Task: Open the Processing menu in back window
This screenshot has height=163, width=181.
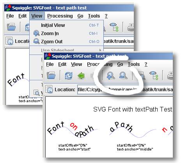Action: (x=60, y=16)
